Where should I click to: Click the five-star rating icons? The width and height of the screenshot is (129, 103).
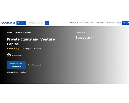(11, 49)
